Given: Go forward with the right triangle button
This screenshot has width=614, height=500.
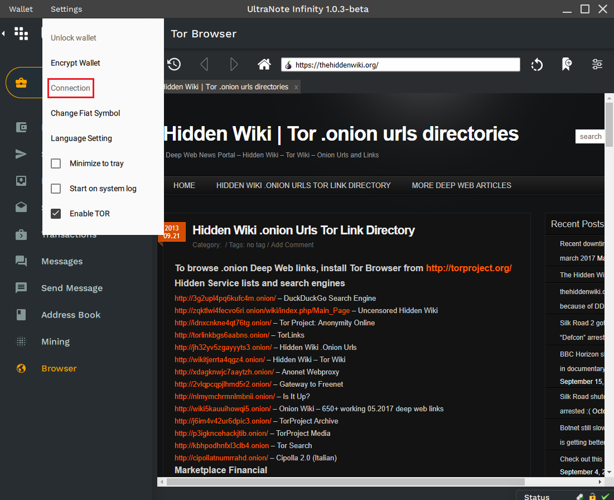Looking at the screenshot, I should point(234,64).
